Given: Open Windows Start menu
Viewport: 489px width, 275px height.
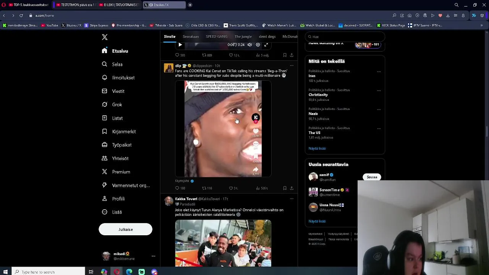Looking at the screenshot, I should point(5,272).
